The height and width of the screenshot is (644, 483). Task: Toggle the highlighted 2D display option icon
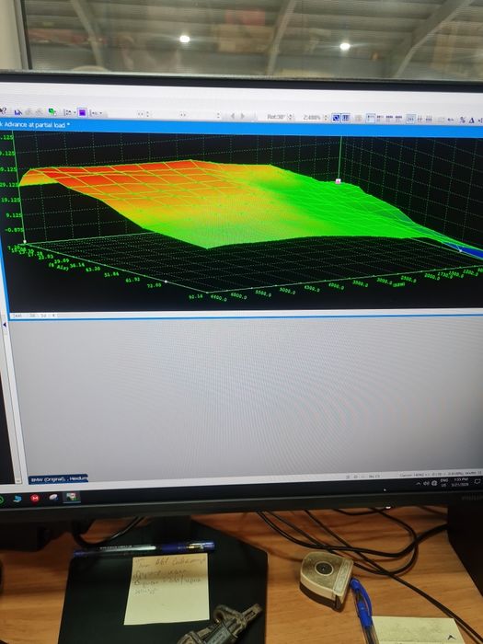point(410,119)
